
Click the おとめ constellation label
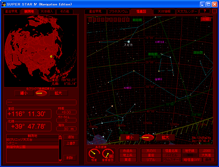[137, 20]
